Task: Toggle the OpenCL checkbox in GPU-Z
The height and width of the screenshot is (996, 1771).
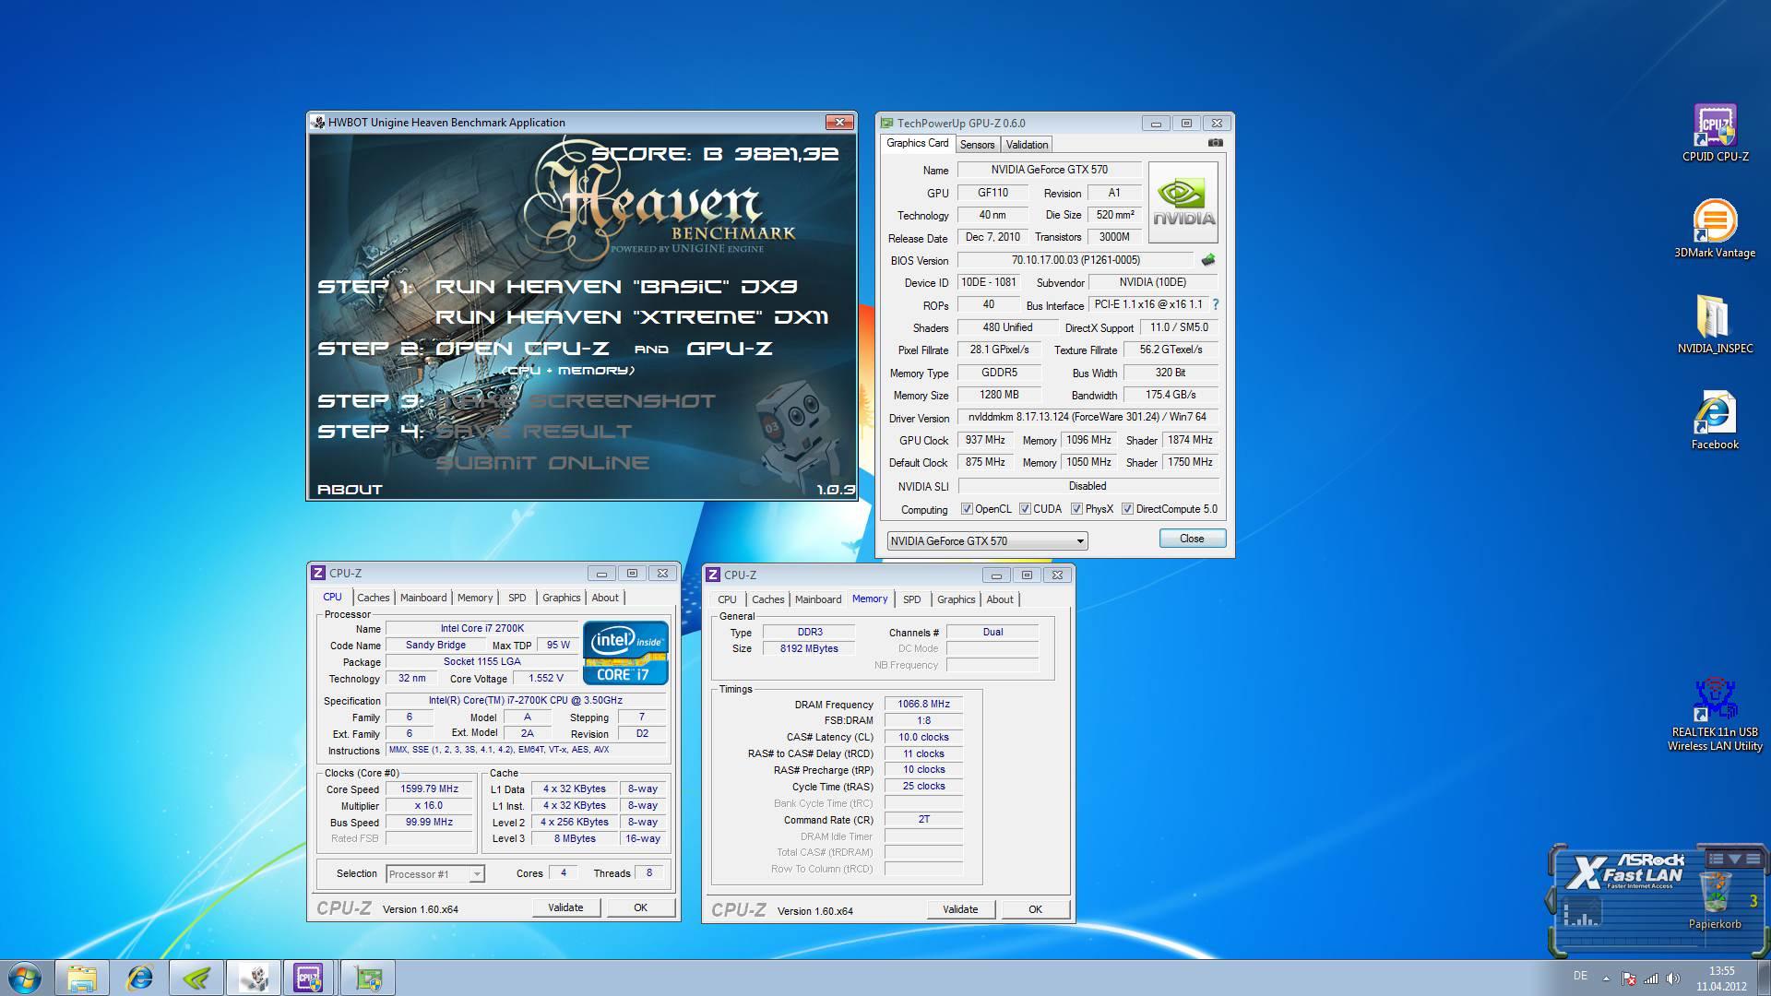Action: click(x=967, y=509)
